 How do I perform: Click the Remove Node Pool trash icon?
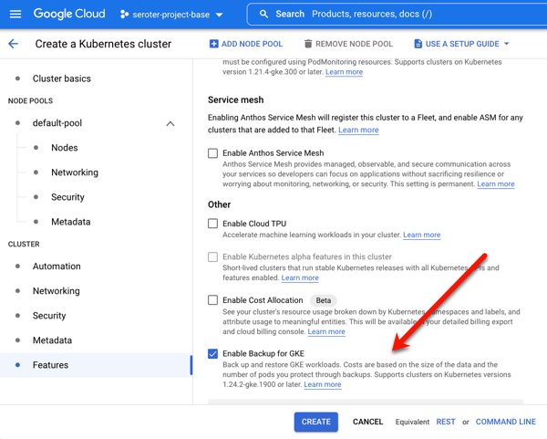click(x=308, y=44)
